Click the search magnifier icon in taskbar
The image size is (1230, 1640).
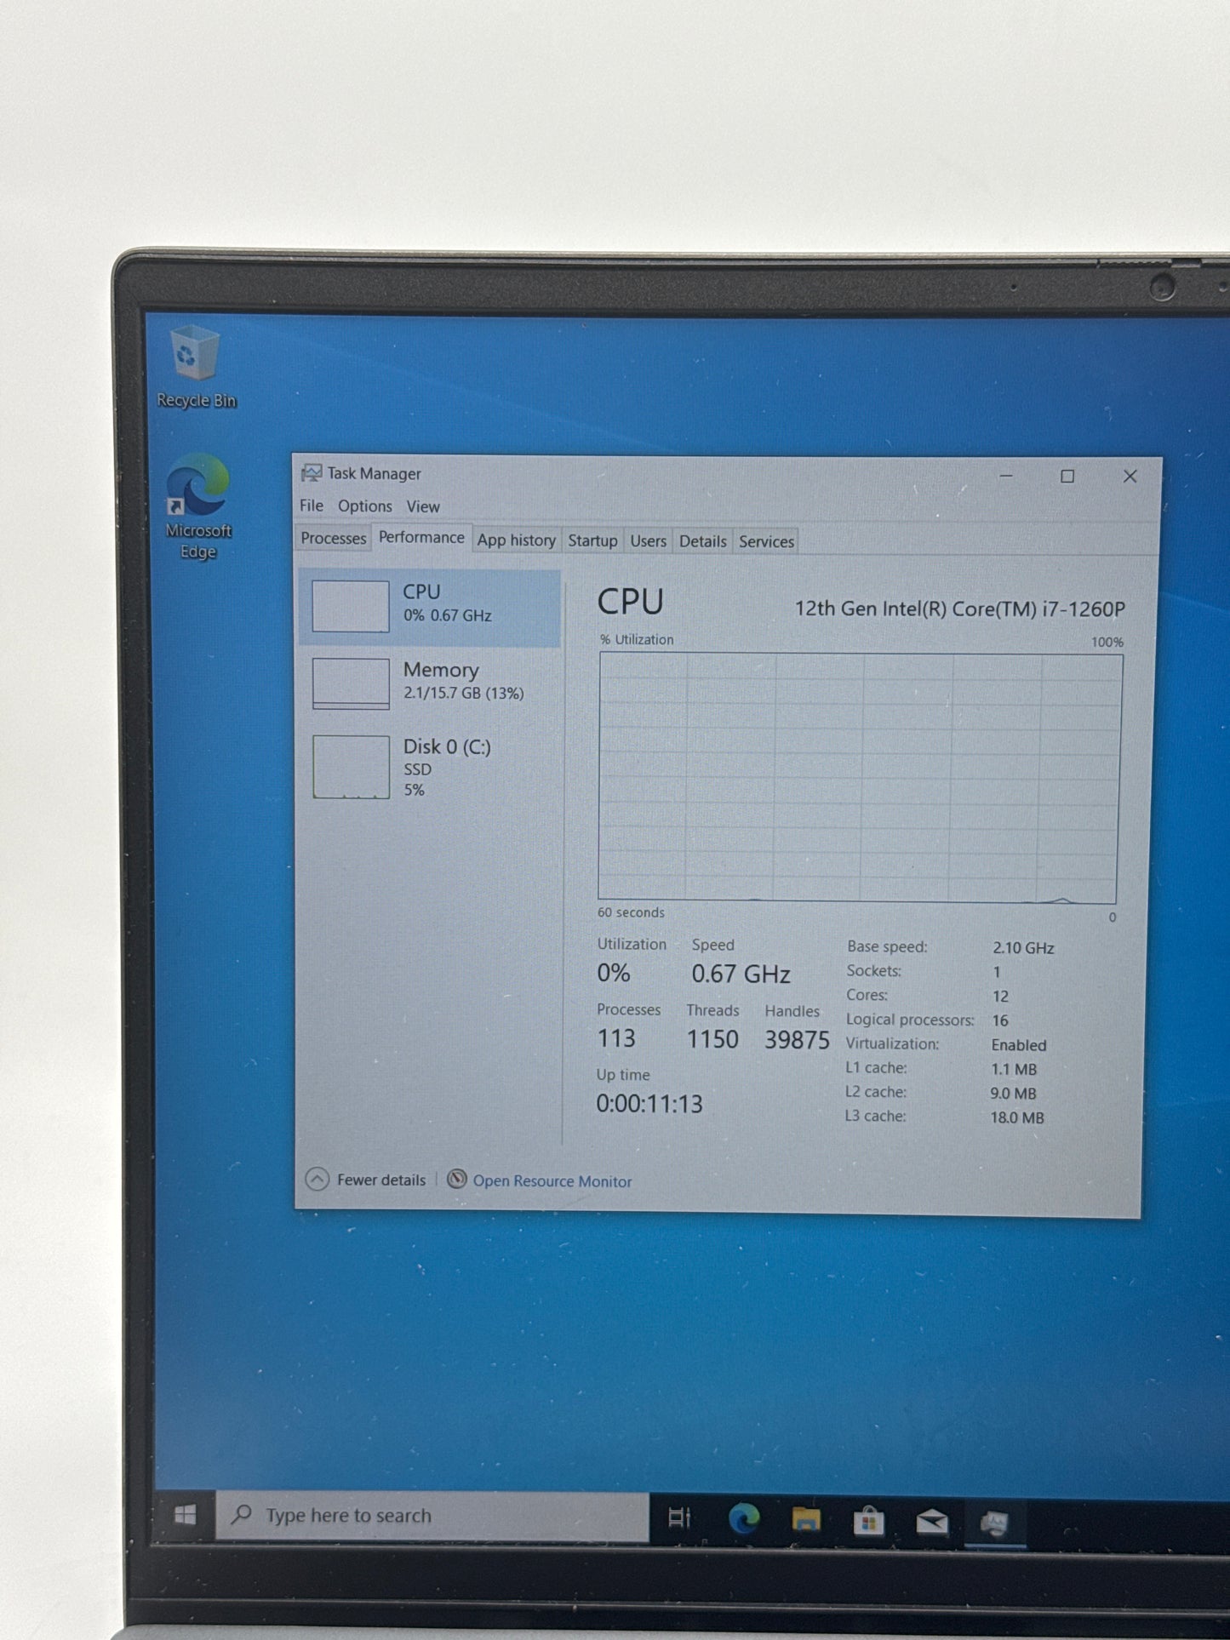[242, 1514]
